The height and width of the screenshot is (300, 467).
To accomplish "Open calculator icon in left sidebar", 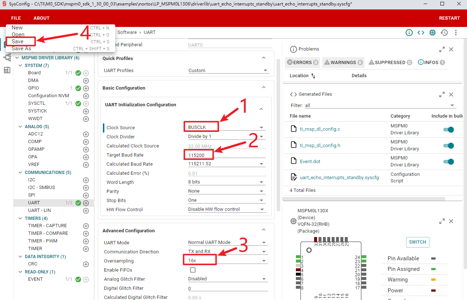I will [x=7, y=70].
